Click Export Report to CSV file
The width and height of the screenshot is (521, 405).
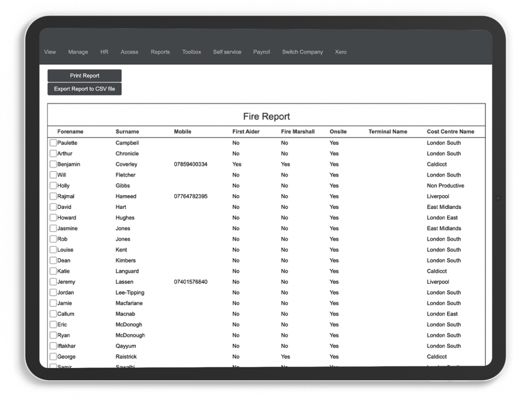[x=84, y=89]
